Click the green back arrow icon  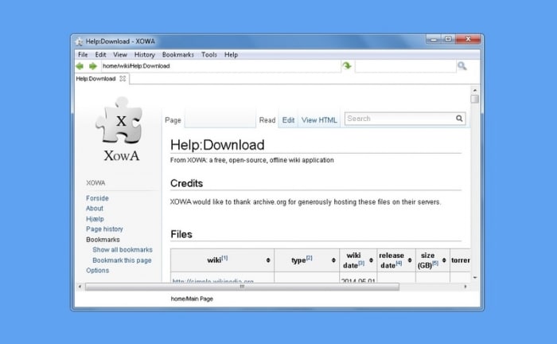point(80,66)
